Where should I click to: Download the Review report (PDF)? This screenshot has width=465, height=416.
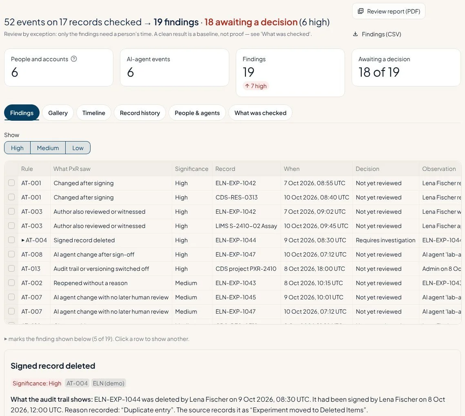(388, 11)
